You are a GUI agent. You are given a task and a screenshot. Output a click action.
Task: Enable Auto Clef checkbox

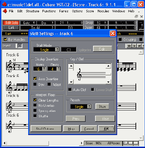click(70, 89)
